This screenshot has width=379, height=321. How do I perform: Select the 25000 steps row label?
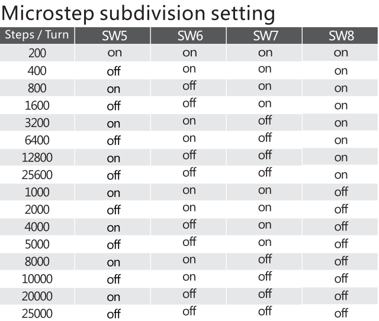pos(37,313)
